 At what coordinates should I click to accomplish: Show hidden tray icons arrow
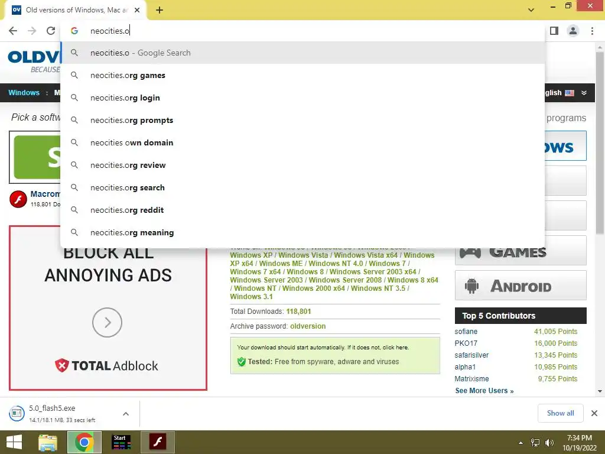[x=521, y=443]
